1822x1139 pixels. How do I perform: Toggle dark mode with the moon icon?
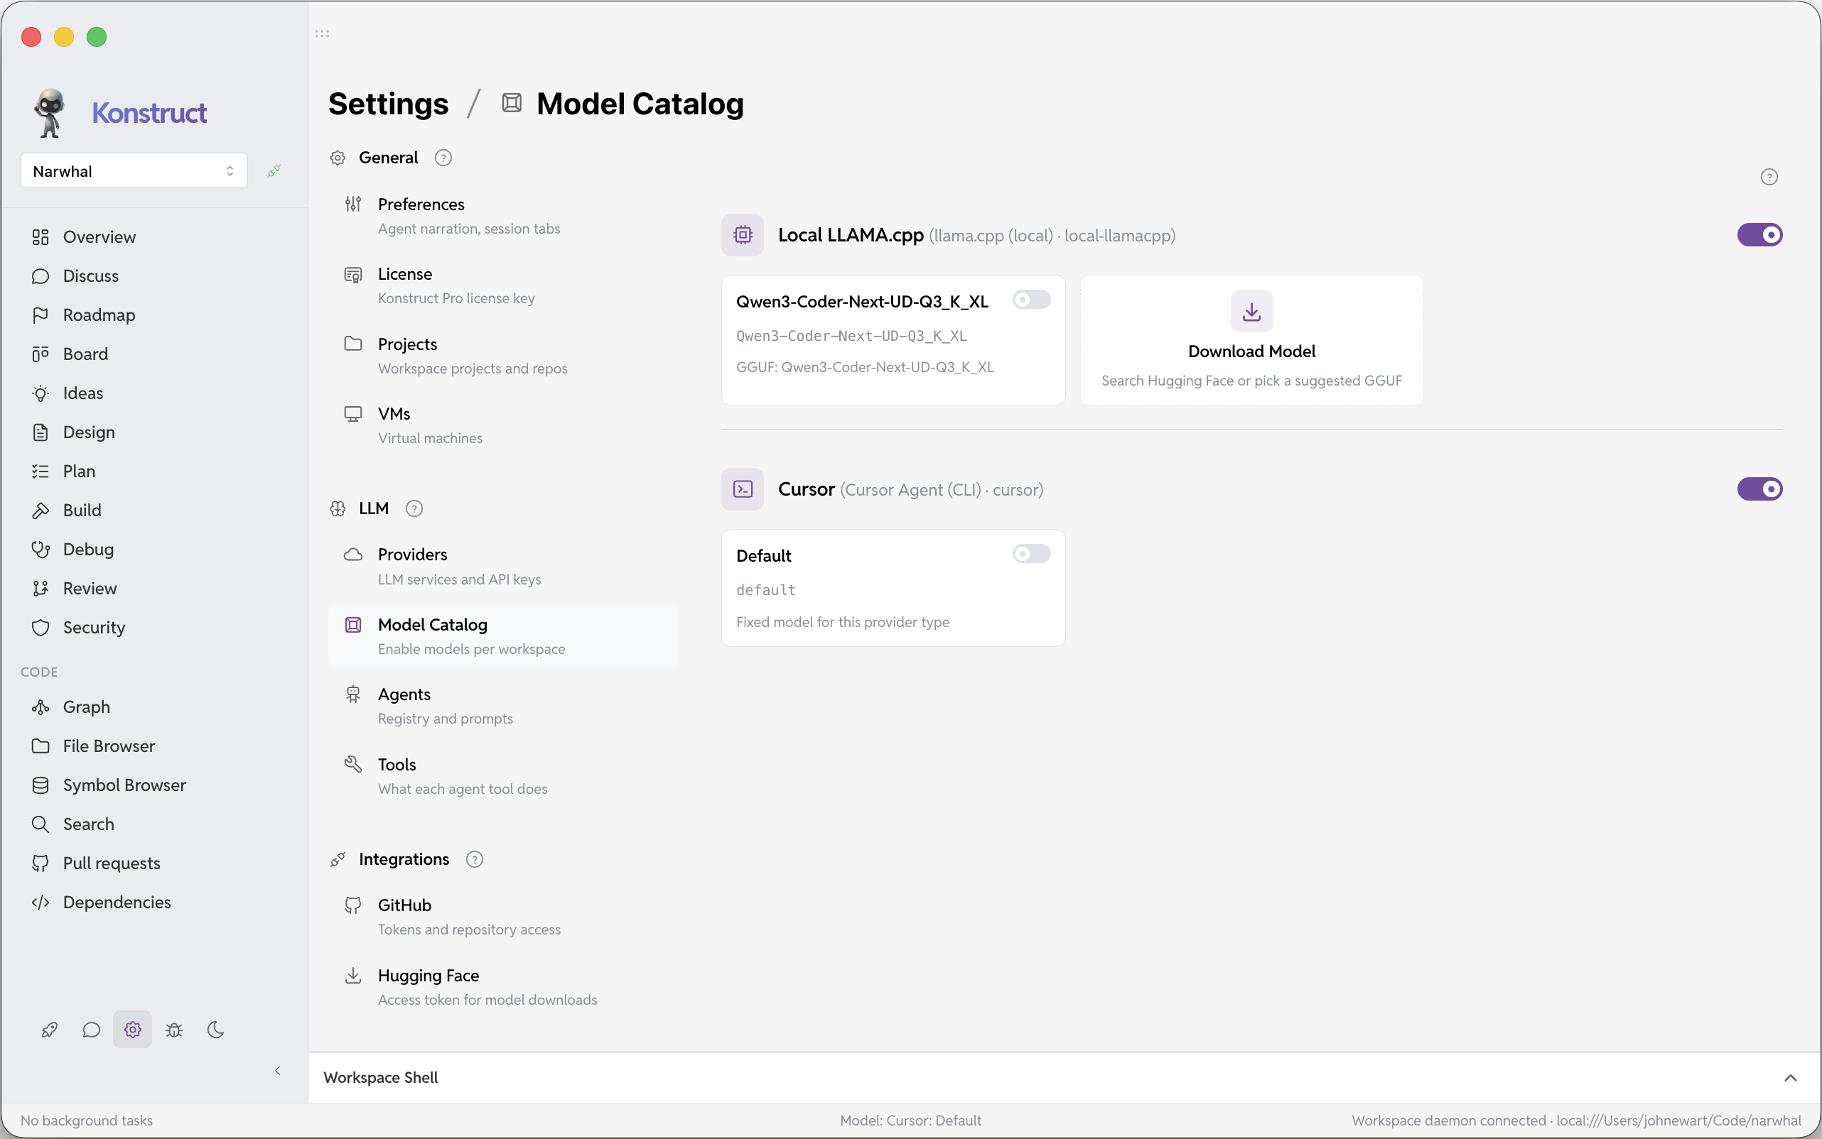(x=215, y=1030)
